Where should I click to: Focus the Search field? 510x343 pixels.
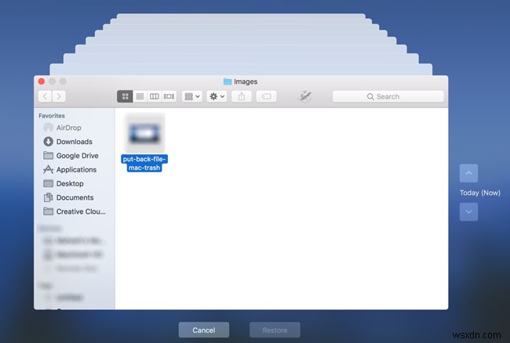(388, 96)
